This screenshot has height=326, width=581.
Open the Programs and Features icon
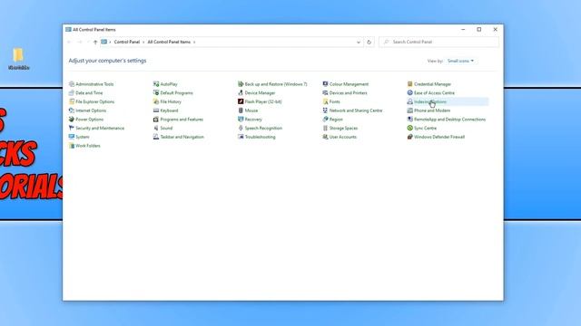156,120
